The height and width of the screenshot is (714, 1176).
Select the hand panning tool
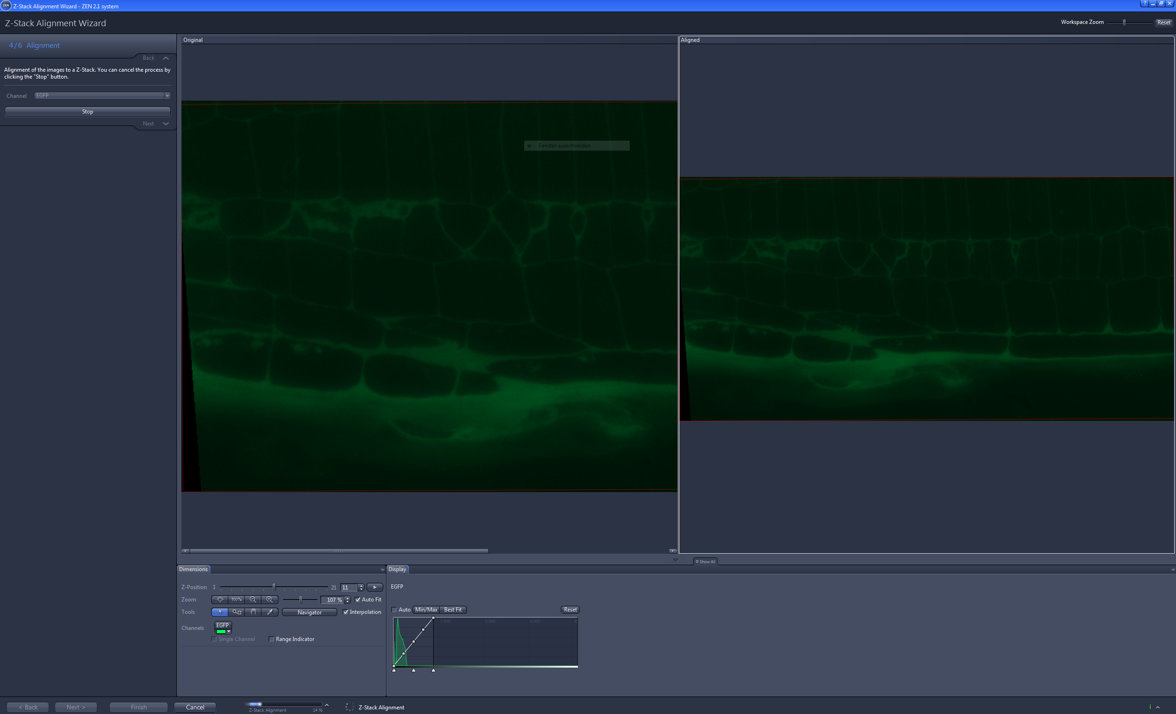(254, 613)
